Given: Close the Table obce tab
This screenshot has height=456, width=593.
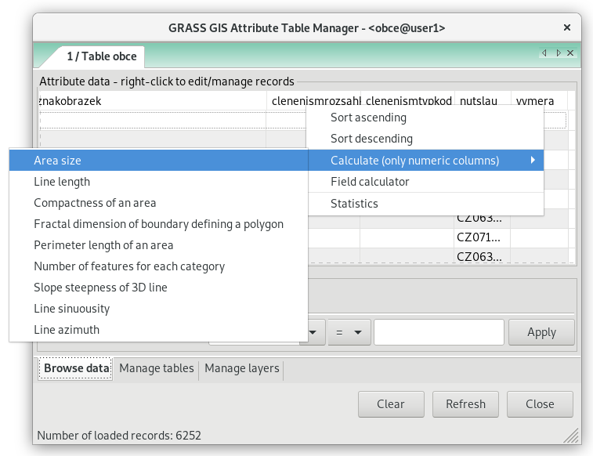Looking at the screenshot, I should [x=570, y=53].
